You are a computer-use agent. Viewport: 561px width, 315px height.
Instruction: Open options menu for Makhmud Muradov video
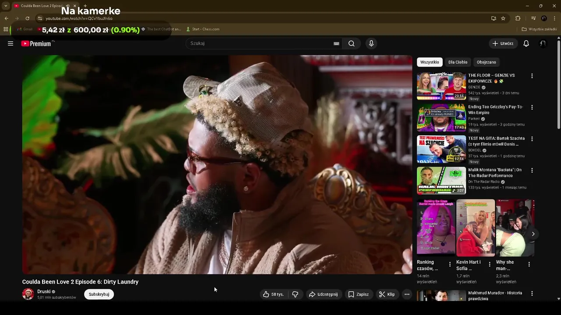pos(532,294)
